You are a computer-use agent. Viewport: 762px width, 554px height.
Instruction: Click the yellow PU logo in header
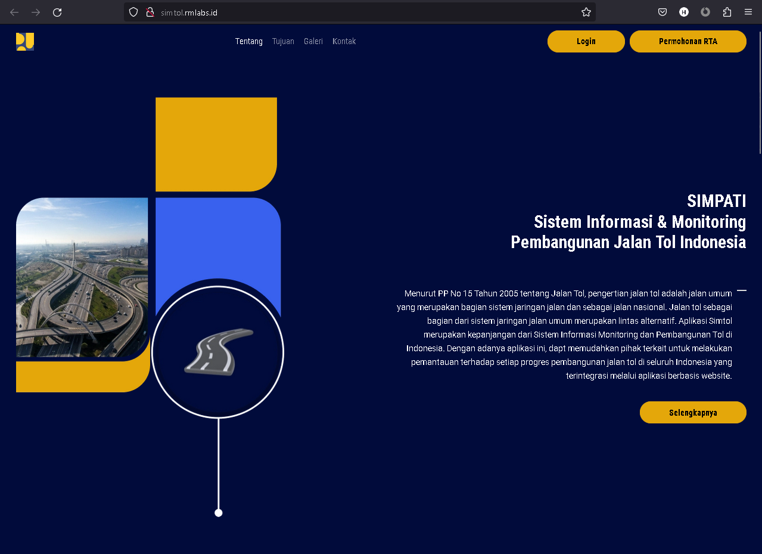pyautogui.click(x=25, y=42)
